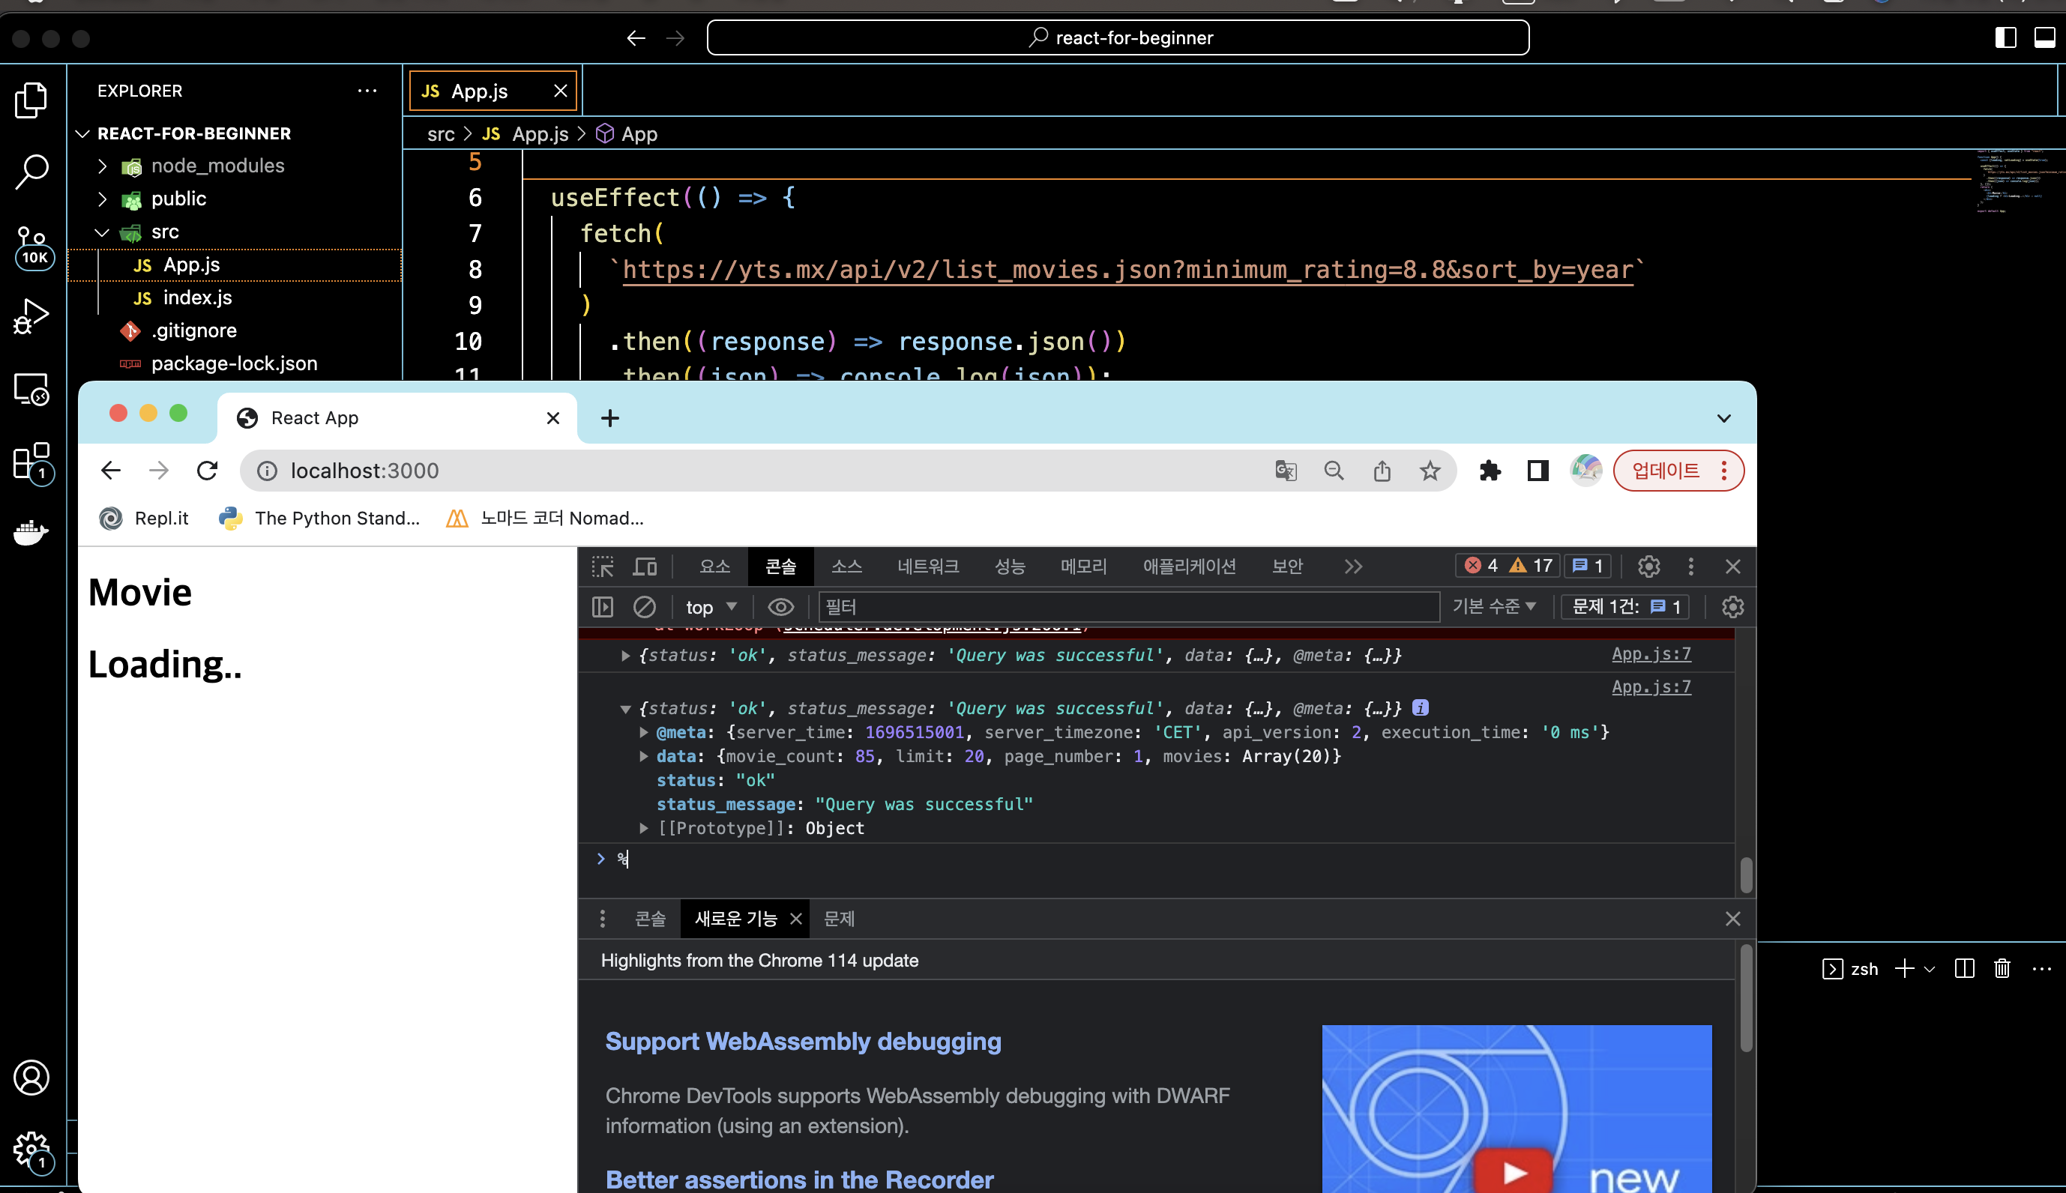Expand the data object in console output
Screen dimensions: 2066x1193
644,755
